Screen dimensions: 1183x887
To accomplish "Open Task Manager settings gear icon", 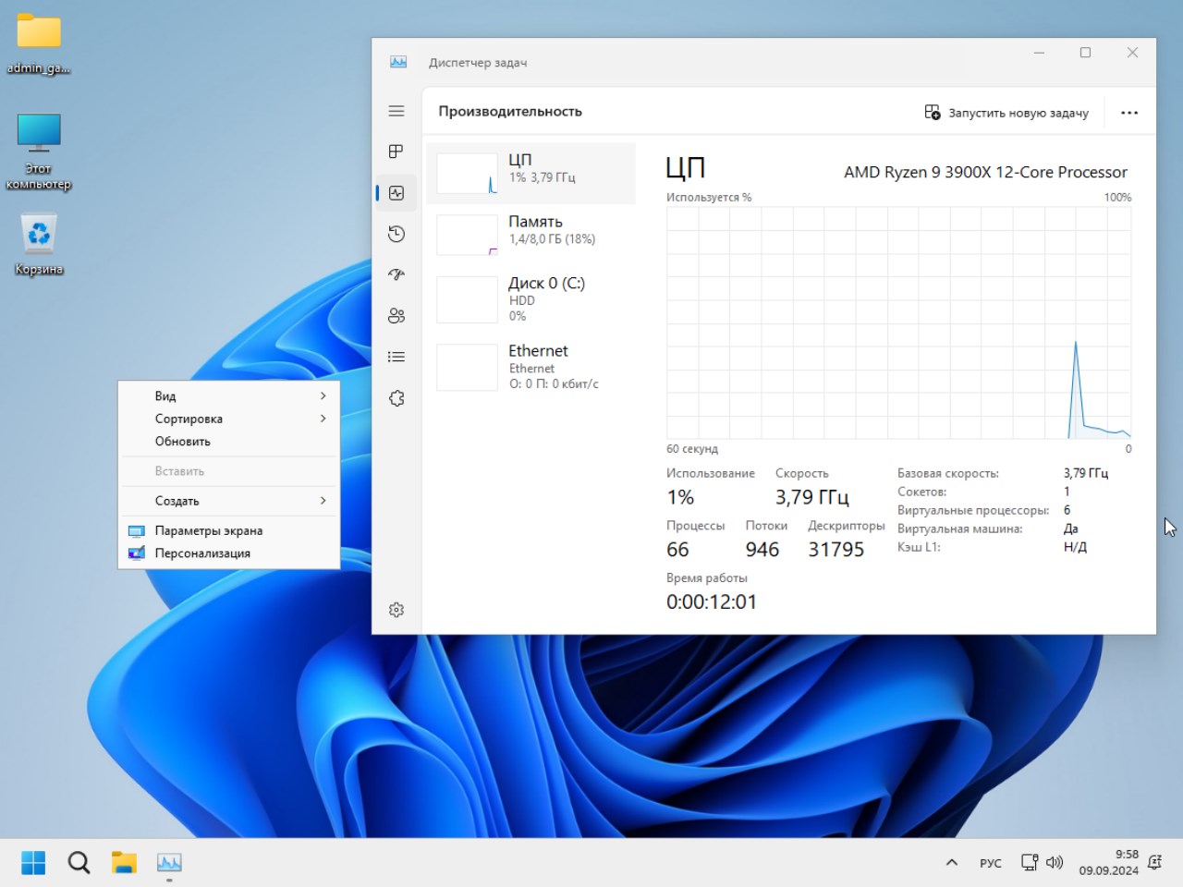I will [x=396, y=610].
